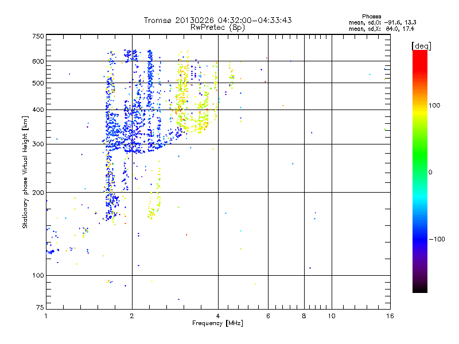Click the y-axis tick label '75'

(40, 307)
